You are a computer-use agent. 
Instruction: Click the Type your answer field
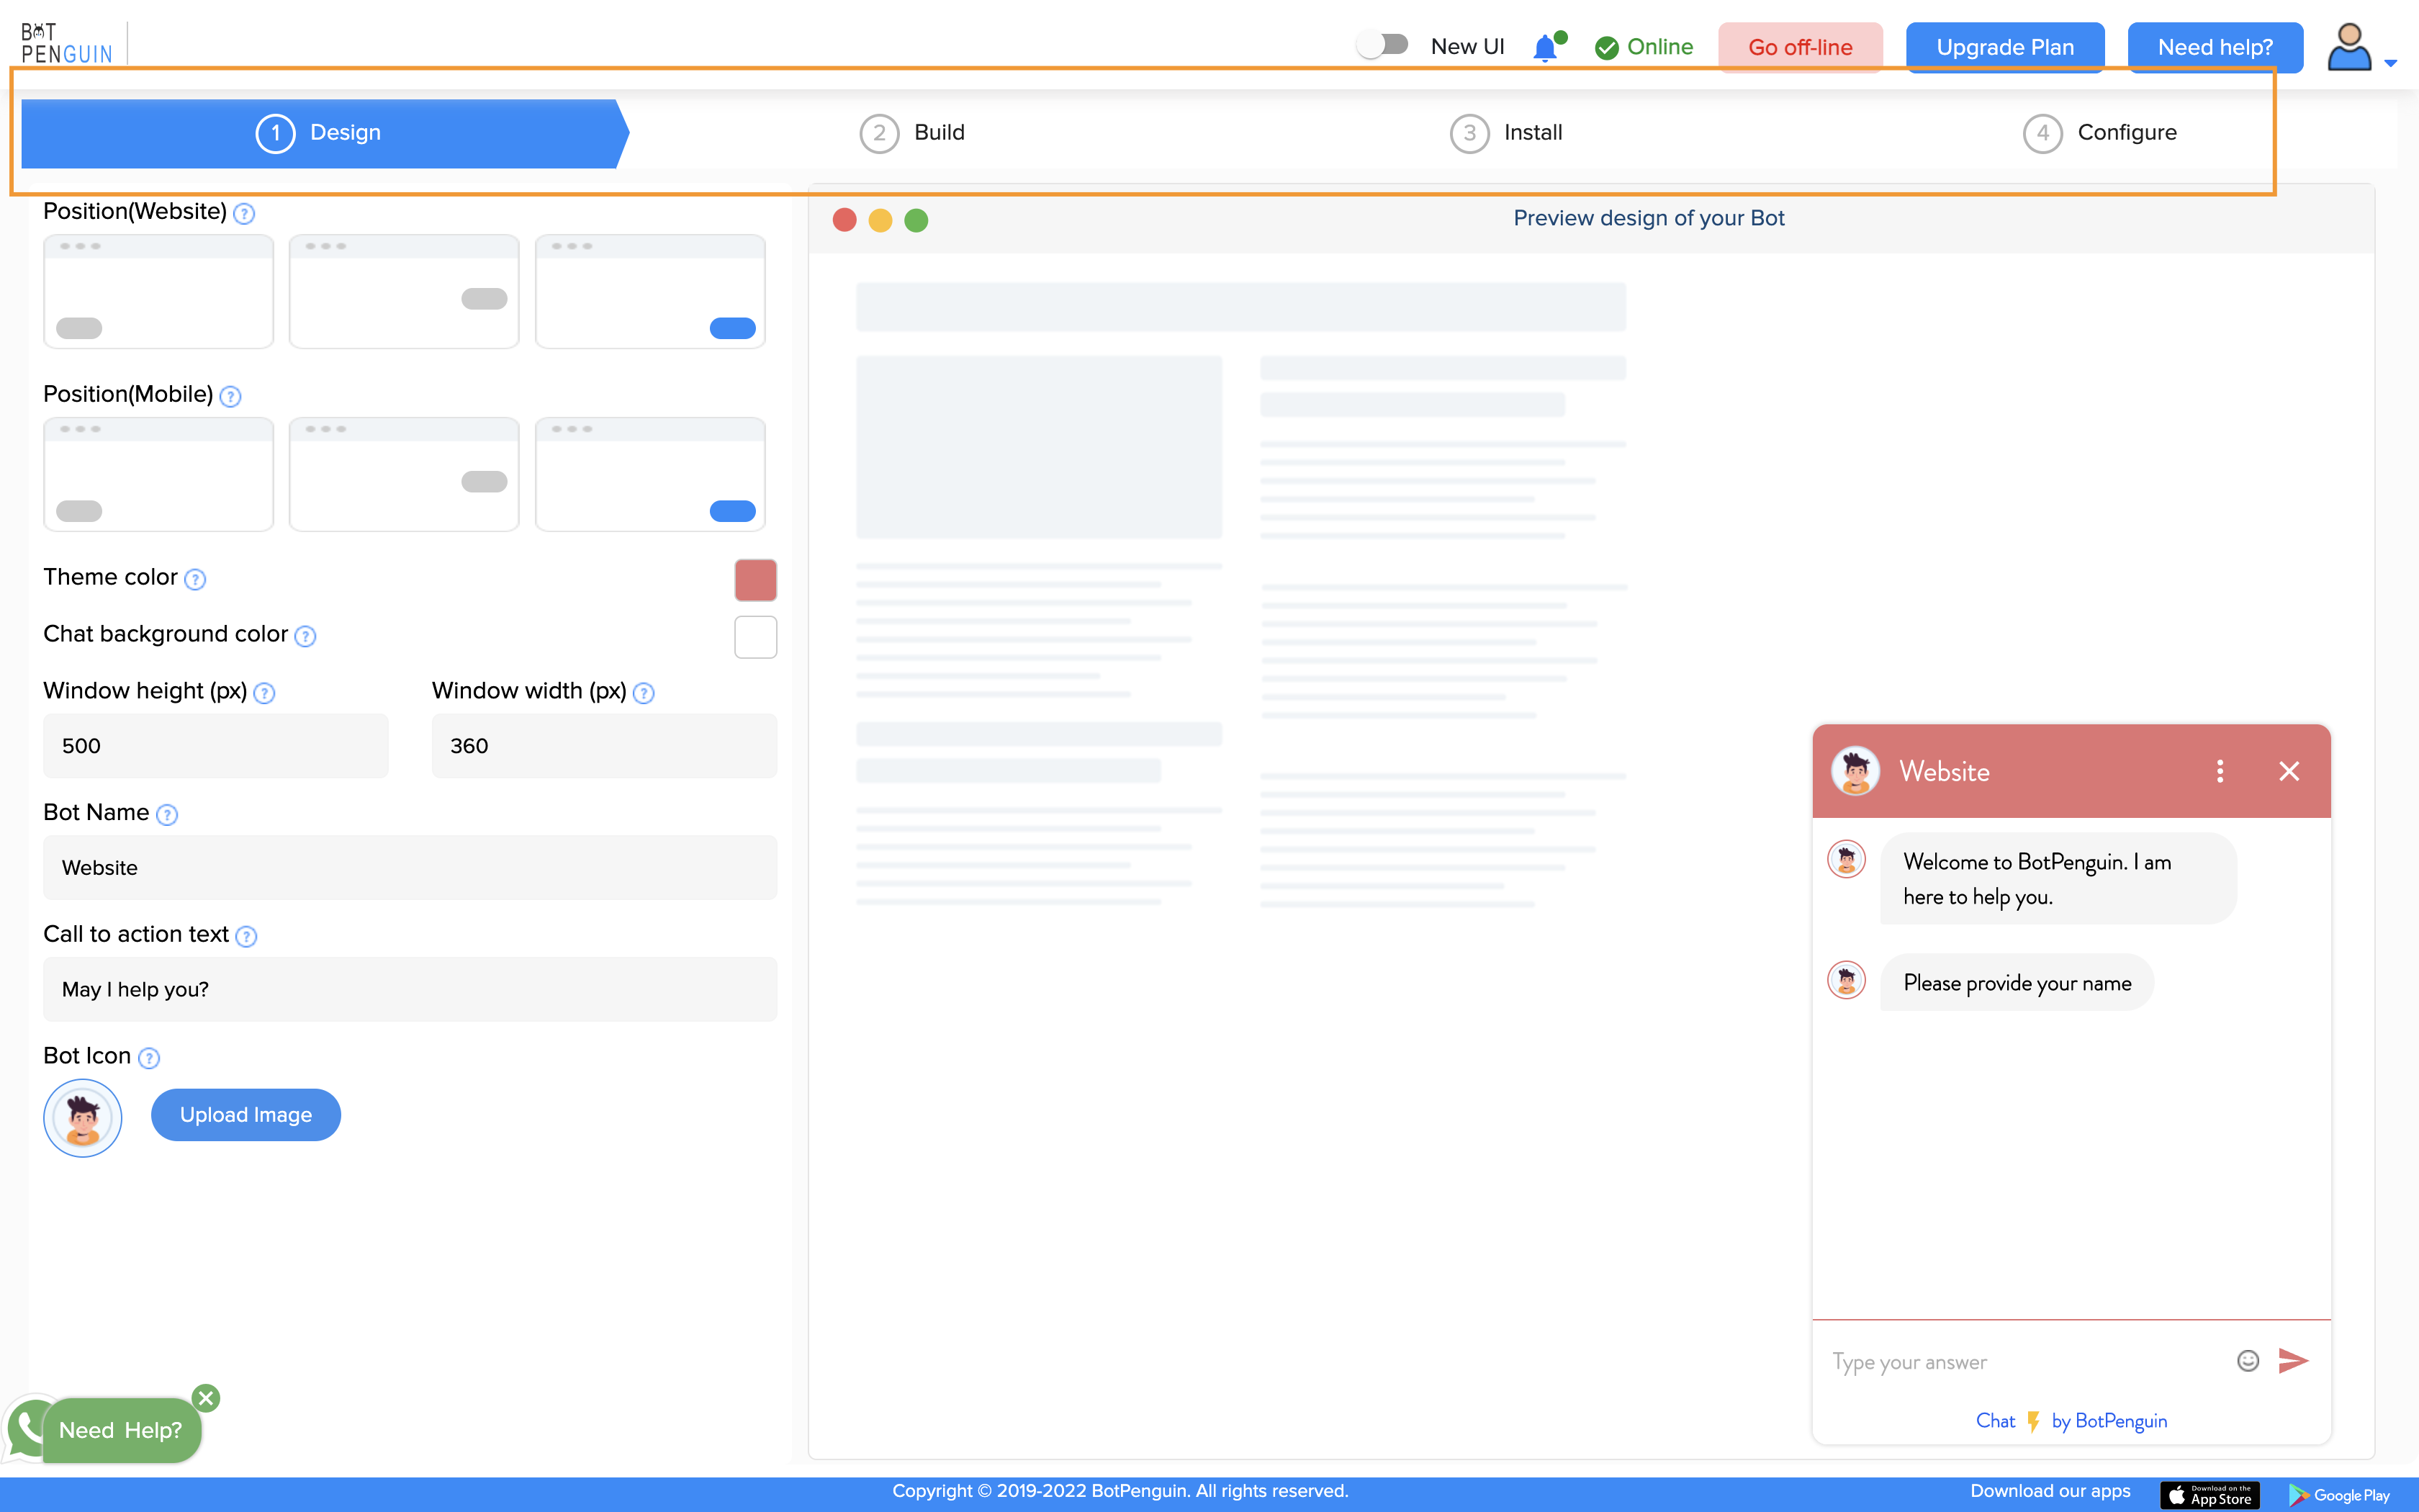[2023, 1362]
